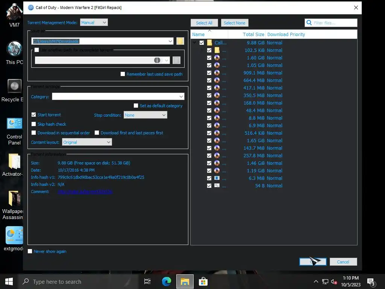This screenshot has width=385, height=289.
Task: Click the 8.8 MiB size cell
Action: click(x=256, y=118)
